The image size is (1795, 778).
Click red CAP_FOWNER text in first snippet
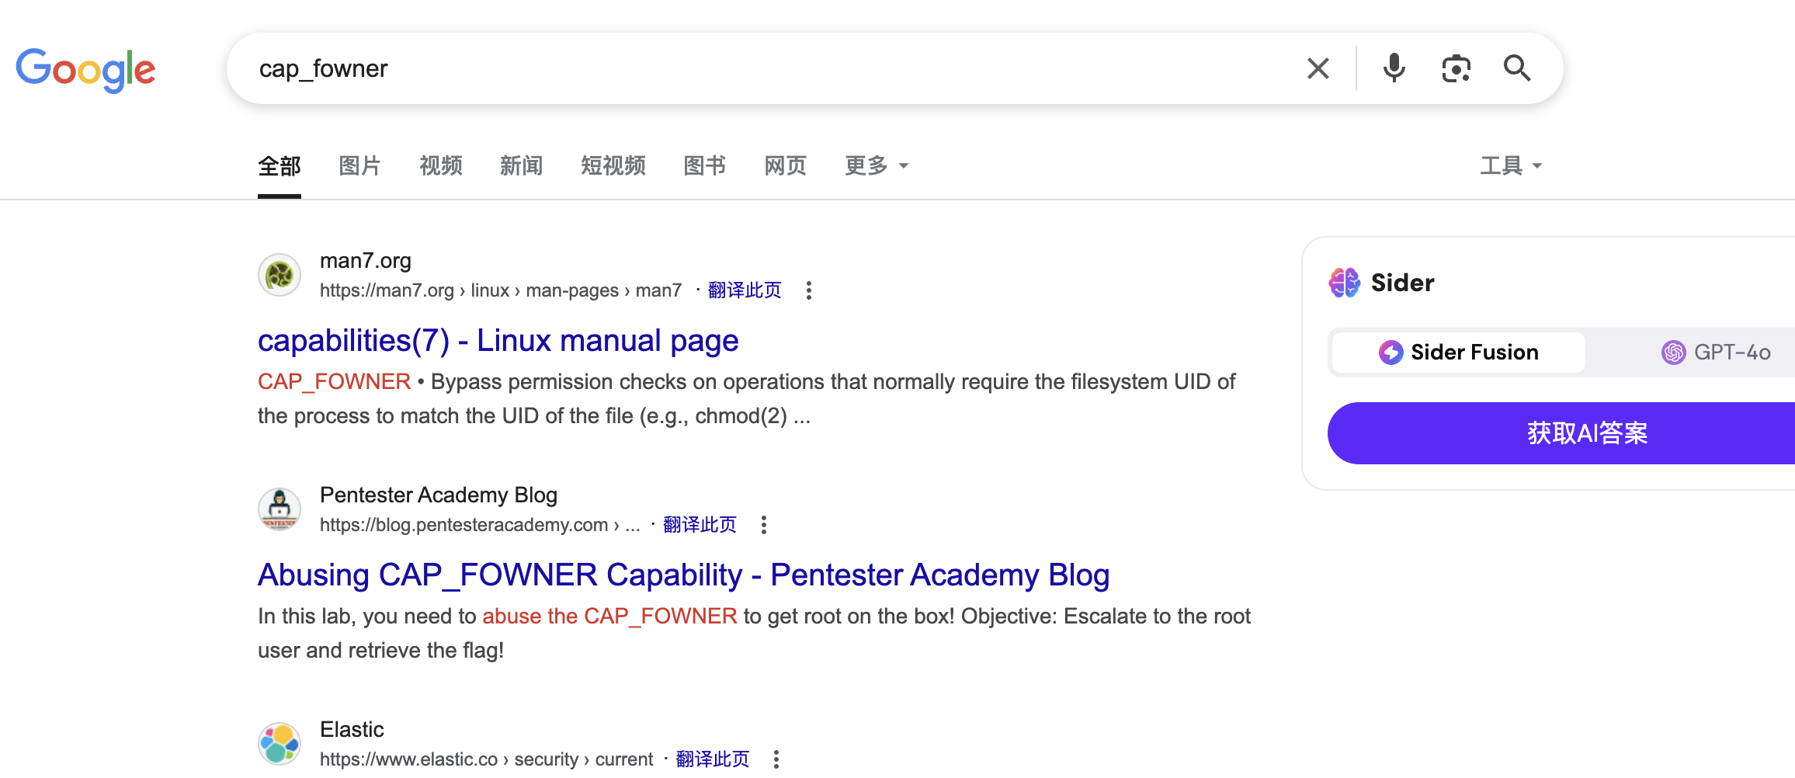334,382
